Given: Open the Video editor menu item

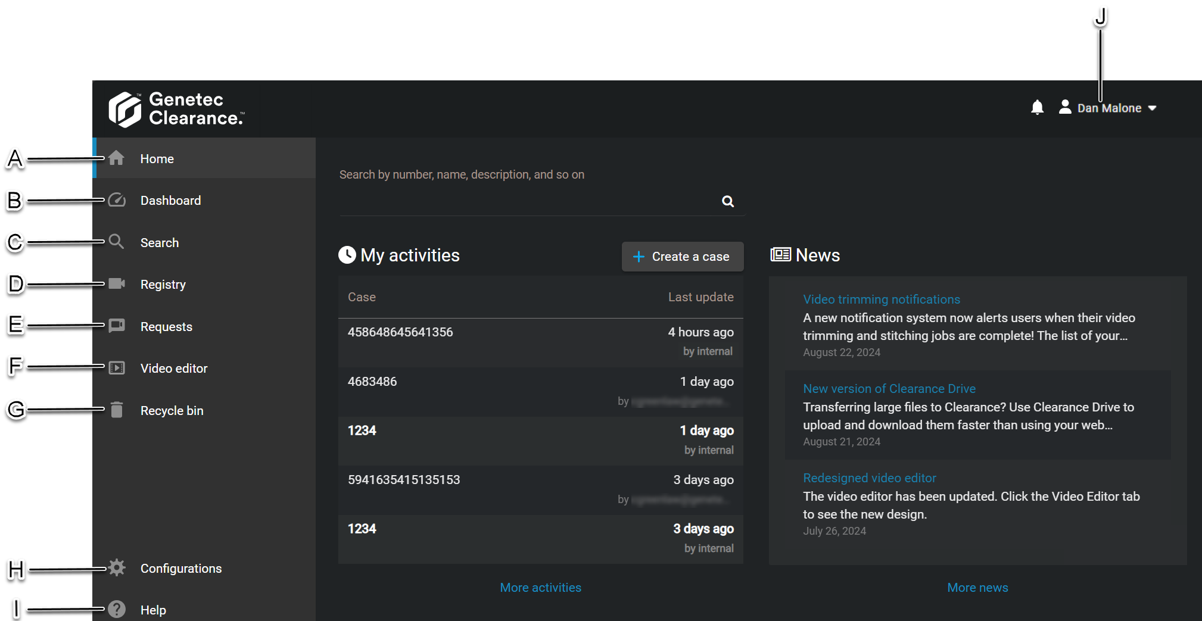Looking at the screenshot, I should coord(204,368).
